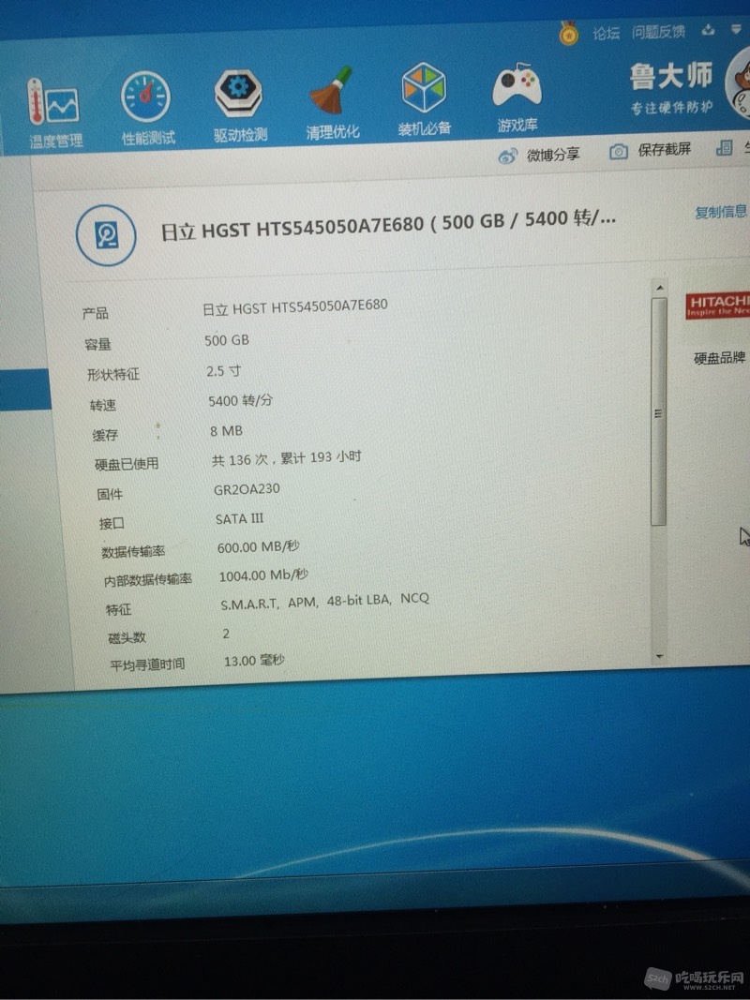Click the report icon beside 保存截屏

(x=724, y=148)
